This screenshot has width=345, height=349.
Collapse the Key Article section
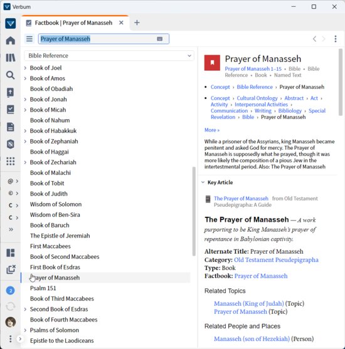(203, 182)
